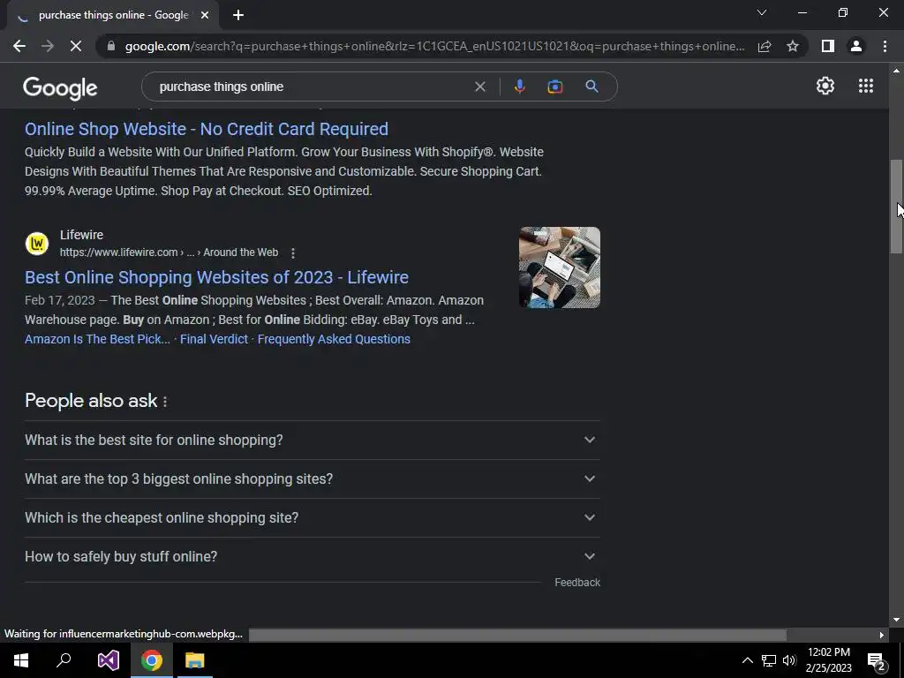Click the Lifewire favicon
This screenshot has width=904, height=678.
37,244
